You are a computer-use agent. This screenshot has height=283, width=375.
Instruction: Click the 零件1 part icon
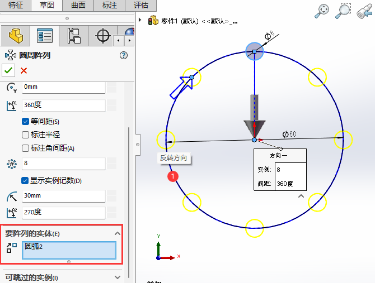pyautogui.click(x=153, y=21)
